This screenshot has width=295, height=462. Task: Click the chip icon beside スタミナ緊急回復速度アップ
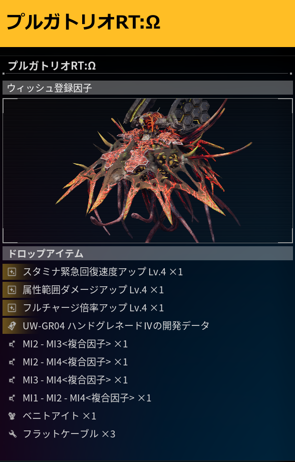click(x=12, y=272)
